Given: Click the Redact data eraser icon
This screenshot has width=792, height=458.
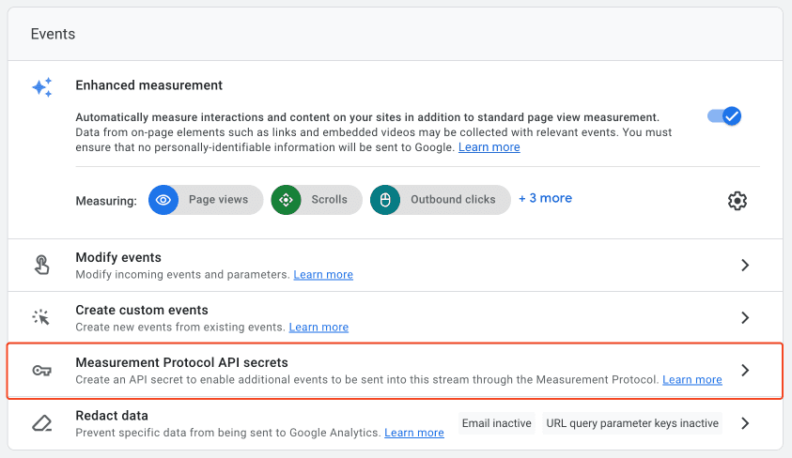Looking at the screenshot, I should click(x=42, y=423).
